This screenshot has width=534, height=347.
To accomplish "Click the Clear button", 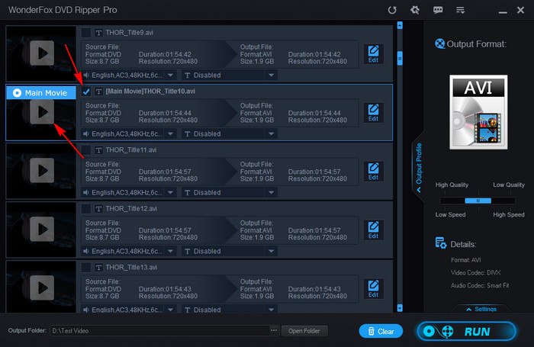I will [381, 331].
